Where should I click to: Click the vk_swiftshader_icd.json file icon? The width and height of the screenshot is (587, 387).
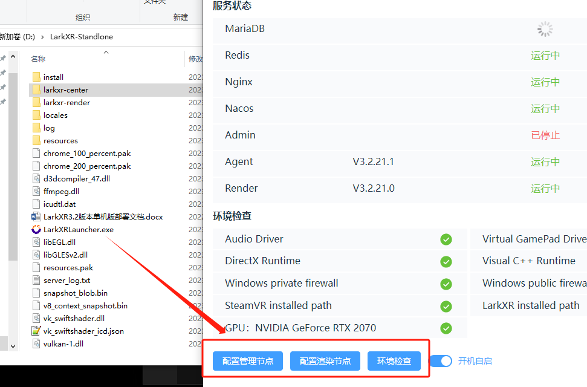36,331
